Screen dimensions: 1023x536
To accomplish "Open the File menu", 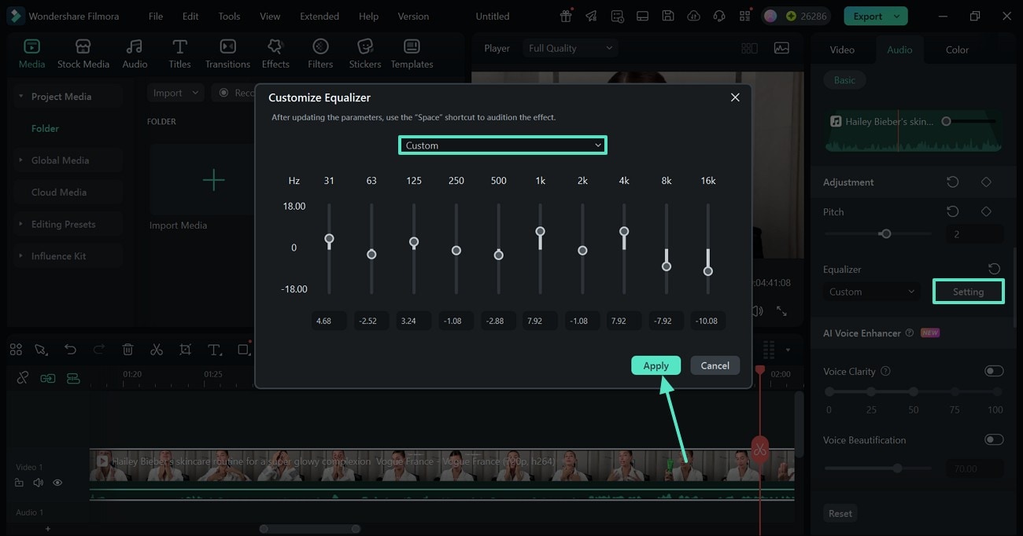I will 156,16.
